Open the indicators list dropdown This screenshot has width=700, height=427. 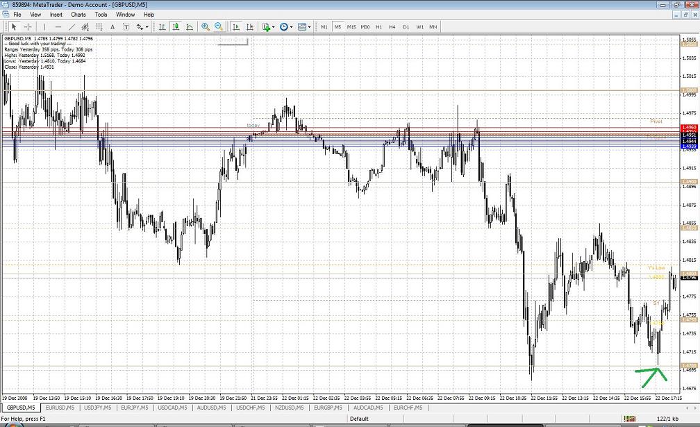pos(268,27)
